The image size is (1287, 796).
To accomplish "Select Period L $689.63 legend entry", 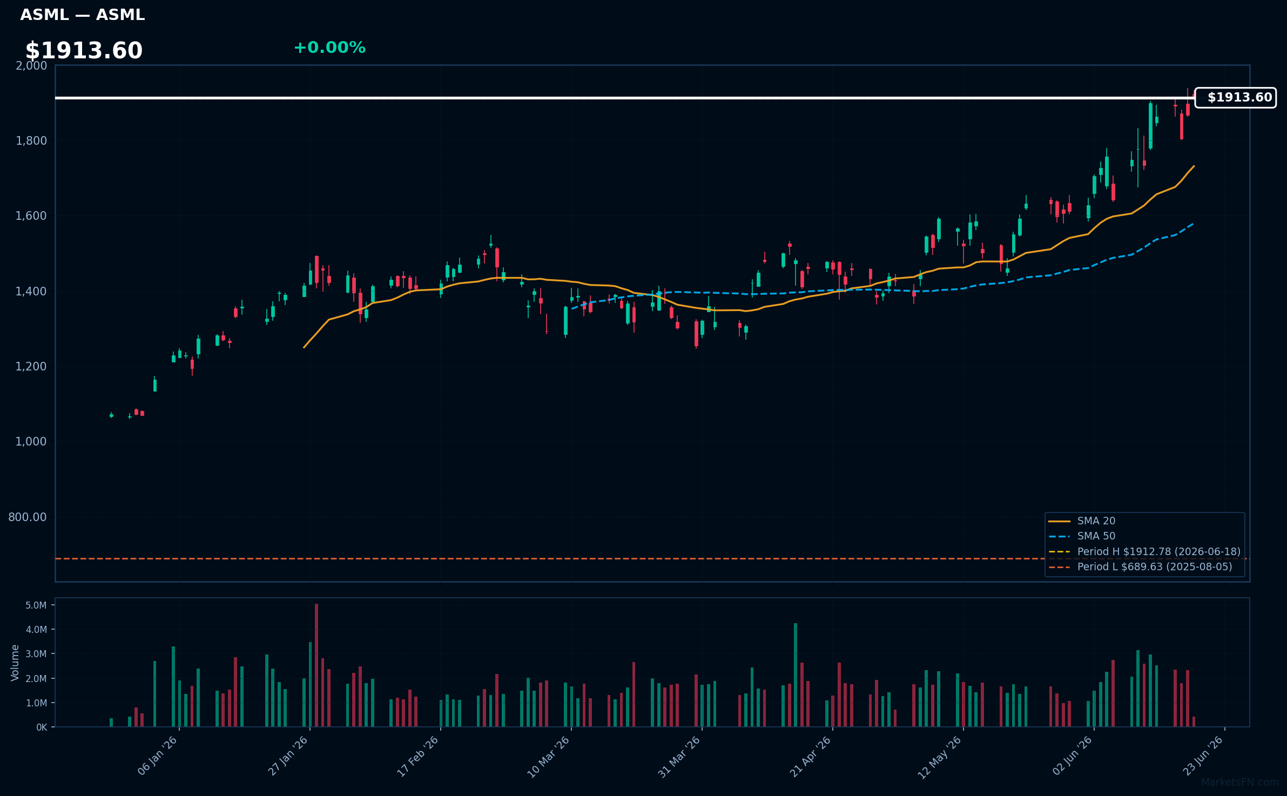I will click(1141, 567).
